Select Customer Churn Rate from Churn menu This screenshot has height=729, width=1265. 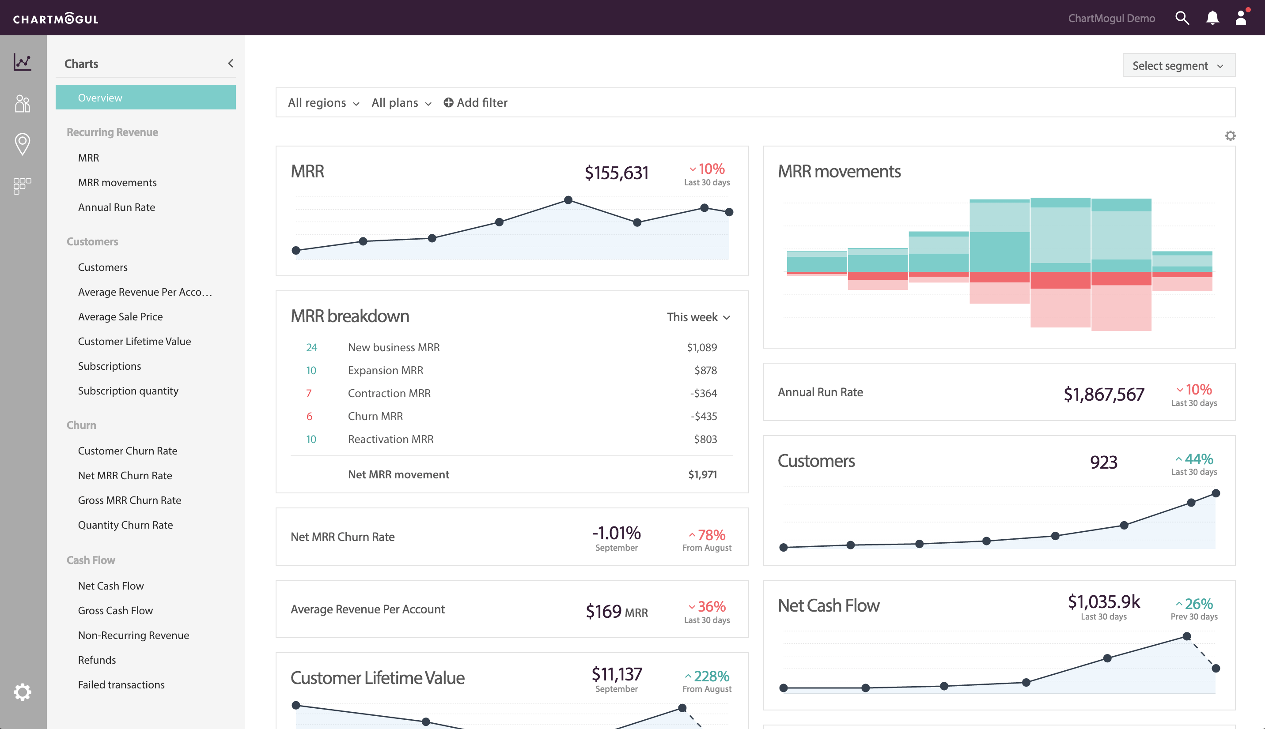click(x=127, y=451)
